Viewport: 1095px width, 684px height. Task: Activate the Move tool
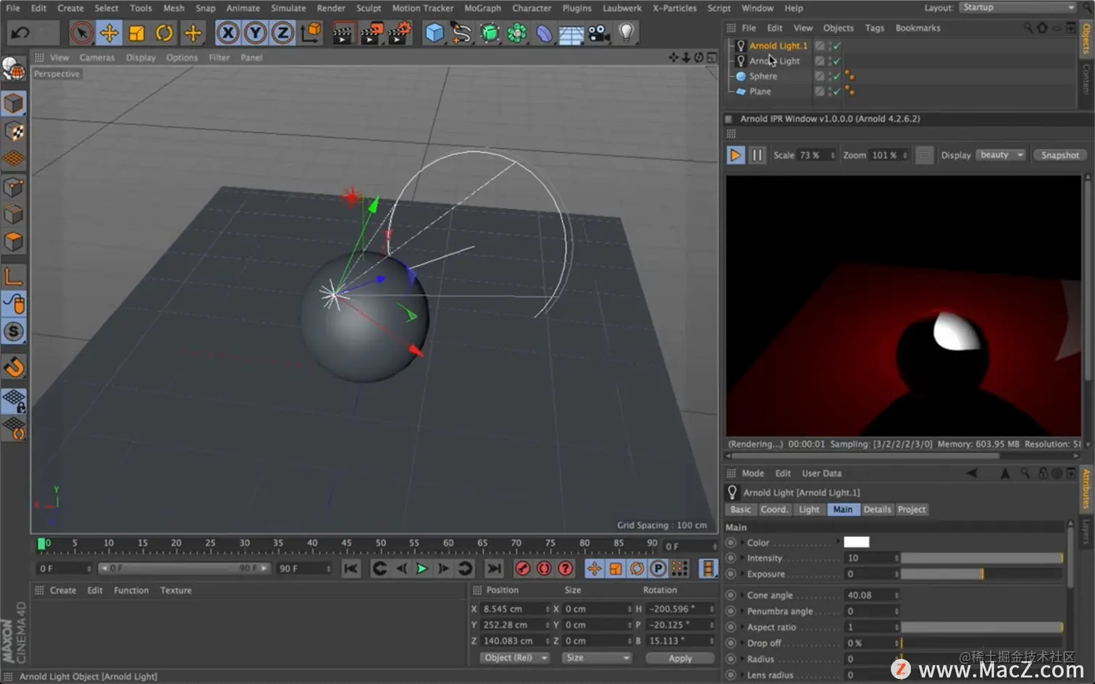pyautogui.click(x=109, y=33)
